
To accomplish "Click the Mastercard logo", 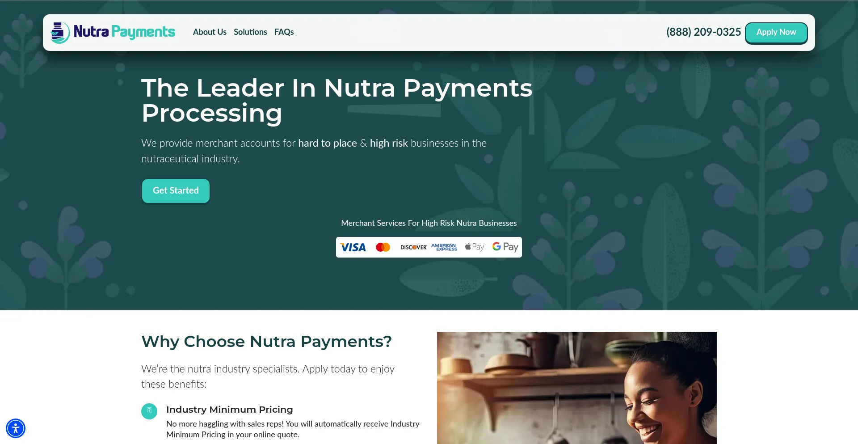I will coord(383,247).
